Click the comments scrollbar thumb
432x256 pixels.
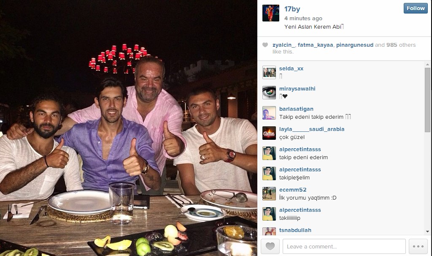tap(427, 100)
